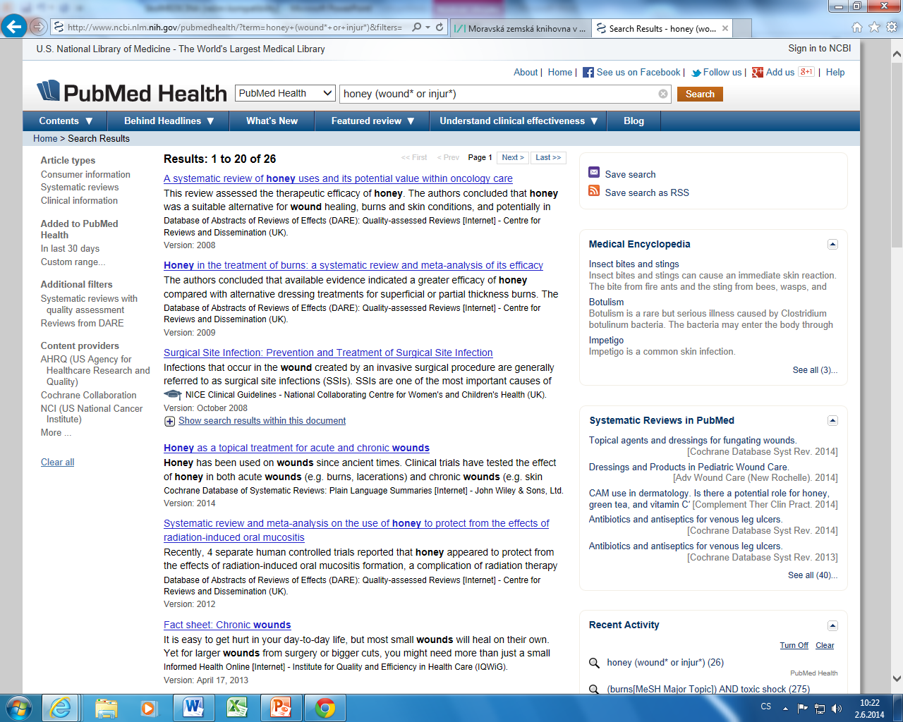903x722 pixels.
Task: Click the address bar refresh icon
Action: tap(439, 27)
